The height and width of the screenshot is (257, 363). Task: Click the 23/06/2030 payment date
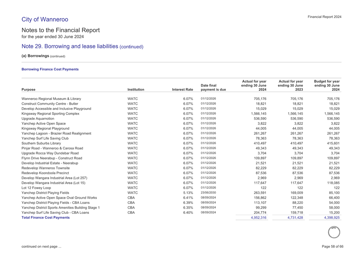pyautogui.click(x=208, y=193)
